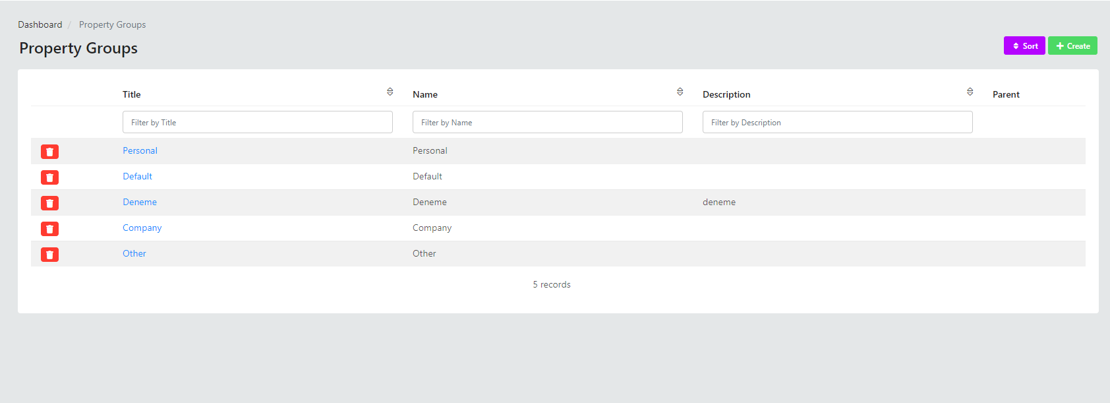Delete the Default property group
This screenshot has width=1110, height=403.
click(x=49, y=177)
